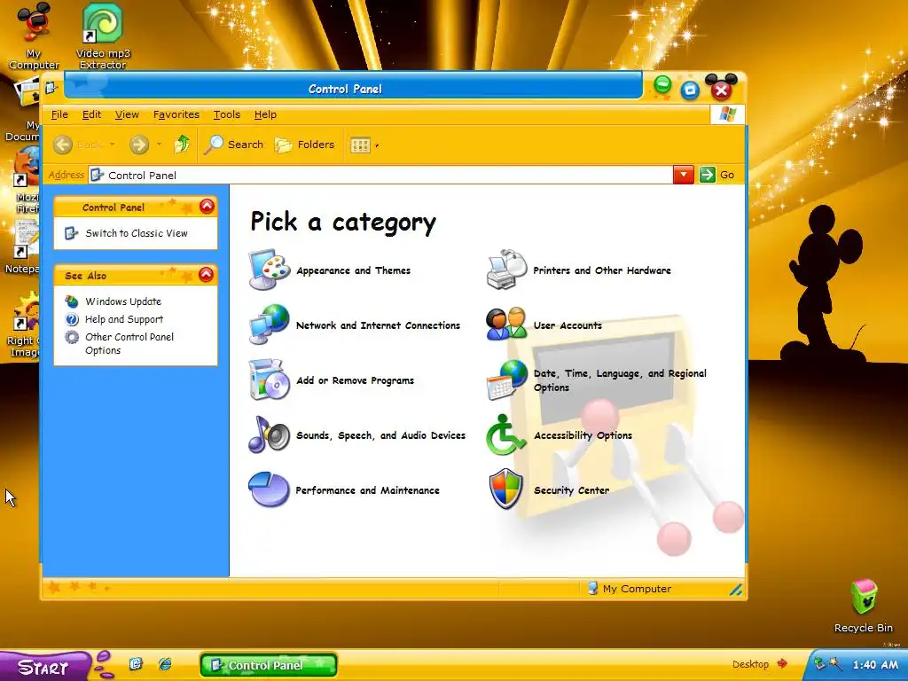This screenshot has height=681, width=908.
Task: Open the address bar dropdown arrow
Action: [x=684, y=175]
